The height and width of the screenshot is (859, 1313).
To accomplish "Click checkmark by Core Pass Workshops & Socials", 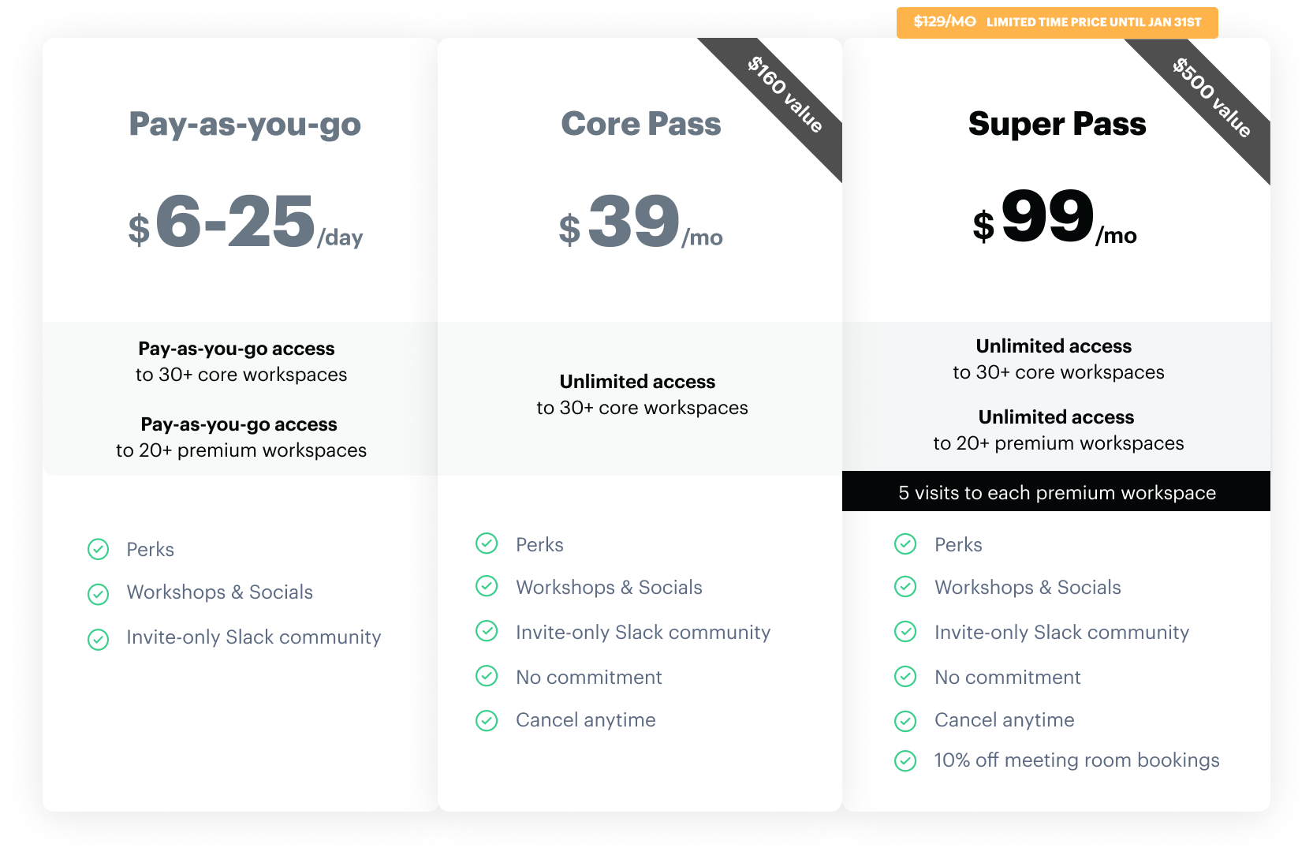I will [487, 586].
